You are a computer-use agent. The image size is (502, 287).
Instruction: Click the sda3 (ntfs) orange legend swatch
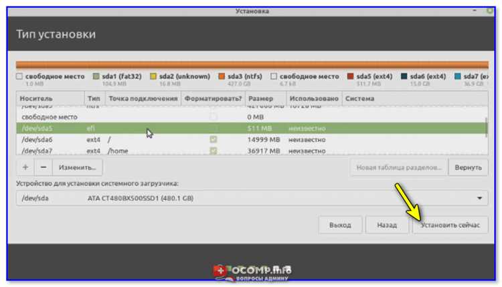tap(222, 76)
